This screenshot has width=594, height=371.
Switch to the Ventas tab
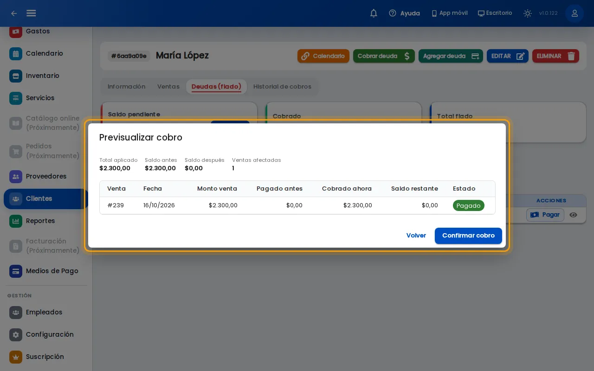[168, 87]
